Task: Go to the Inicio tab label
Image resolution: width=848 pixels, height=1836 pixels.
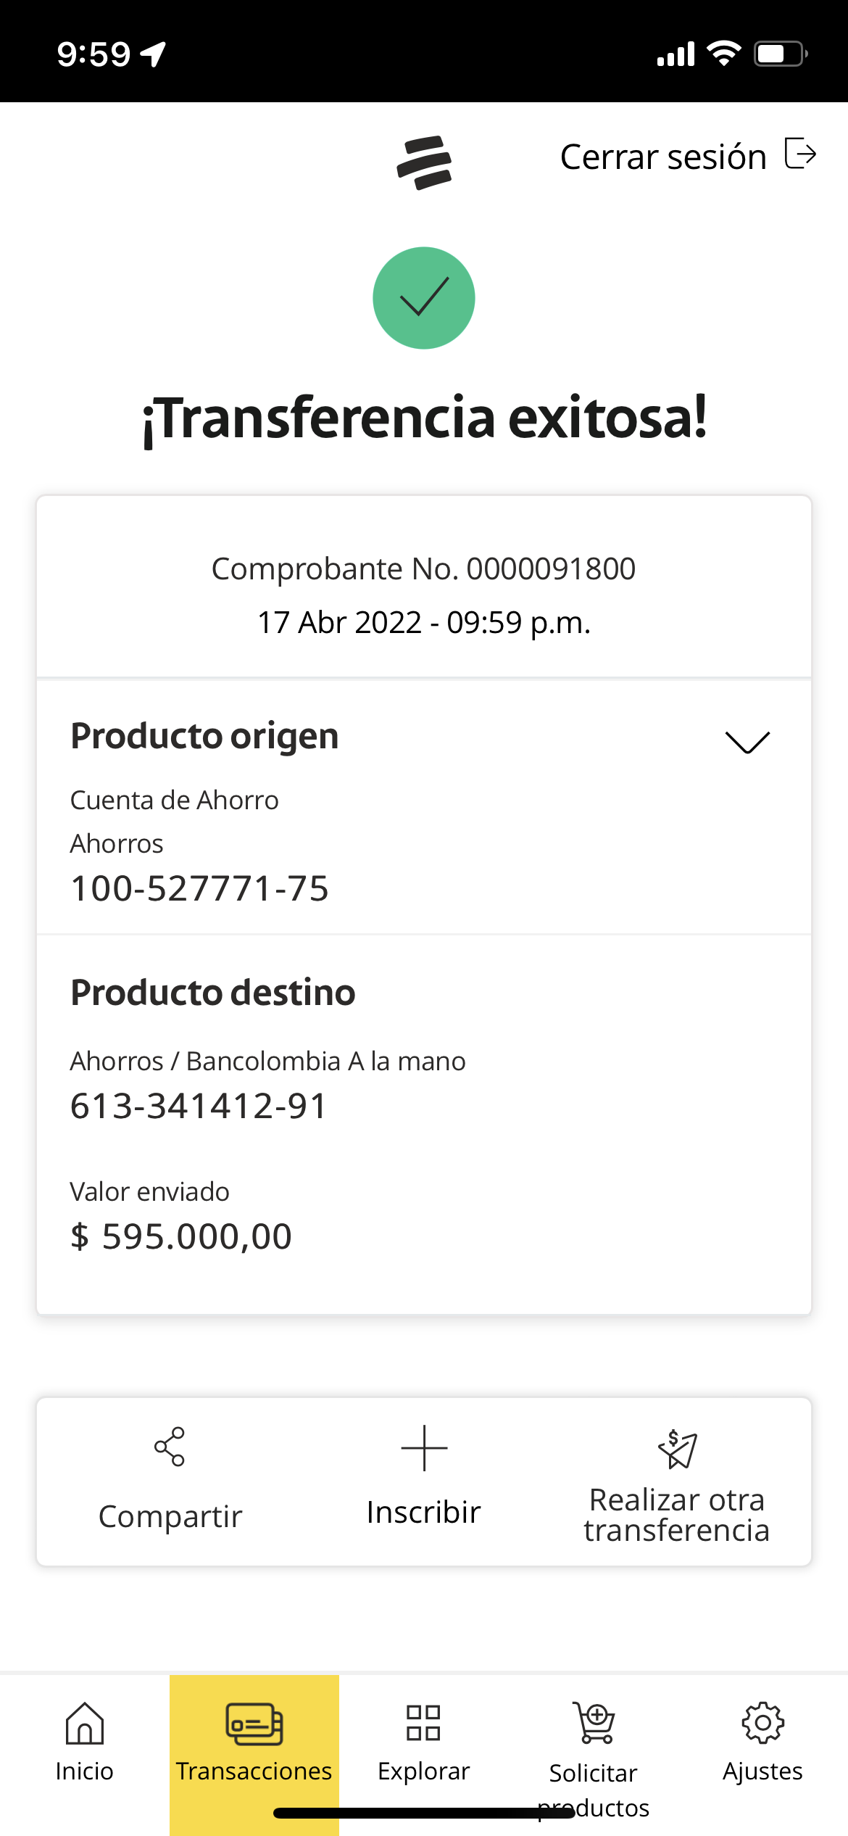Action: click(85, 1771)
